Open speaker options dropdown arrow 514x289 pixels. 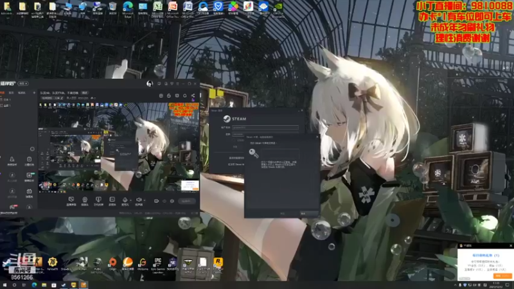click(145, 200)
